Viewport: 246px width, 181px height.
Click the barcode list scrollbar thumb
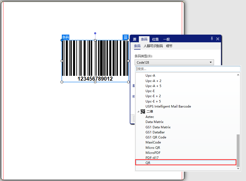238,150
